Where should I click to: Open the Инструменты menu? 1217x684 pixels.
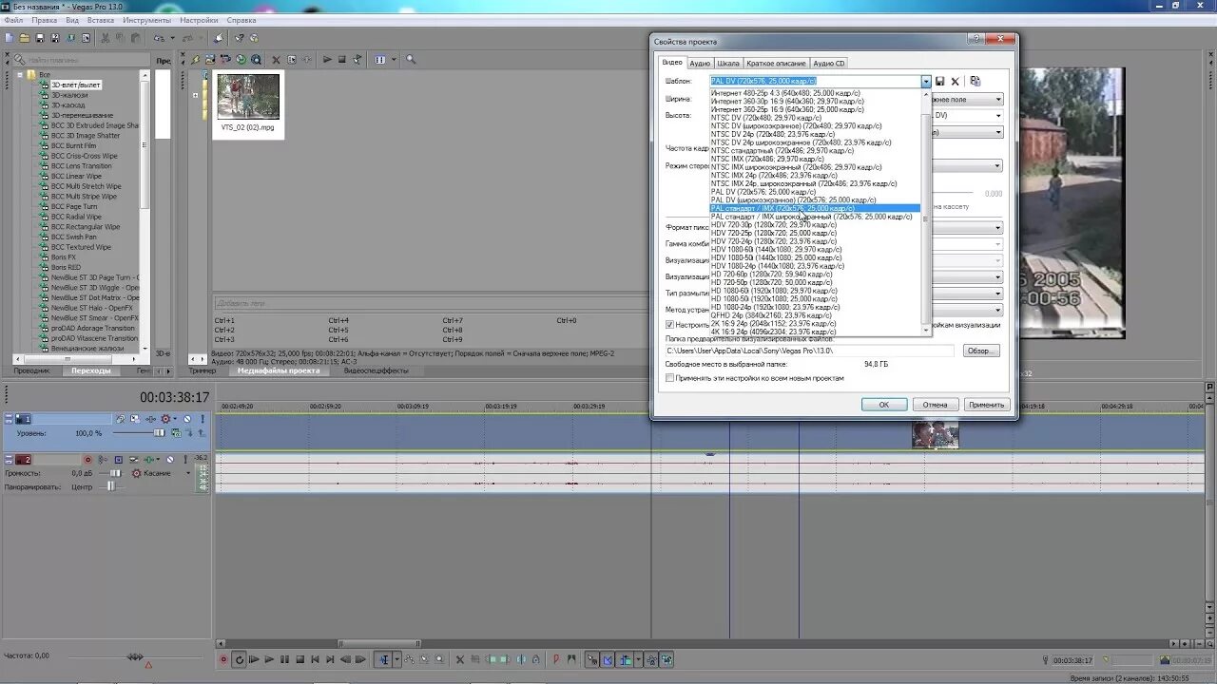click(147, 20)
